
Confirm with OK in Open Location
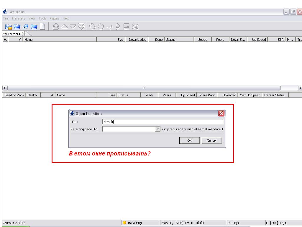[x=190, y=140]
